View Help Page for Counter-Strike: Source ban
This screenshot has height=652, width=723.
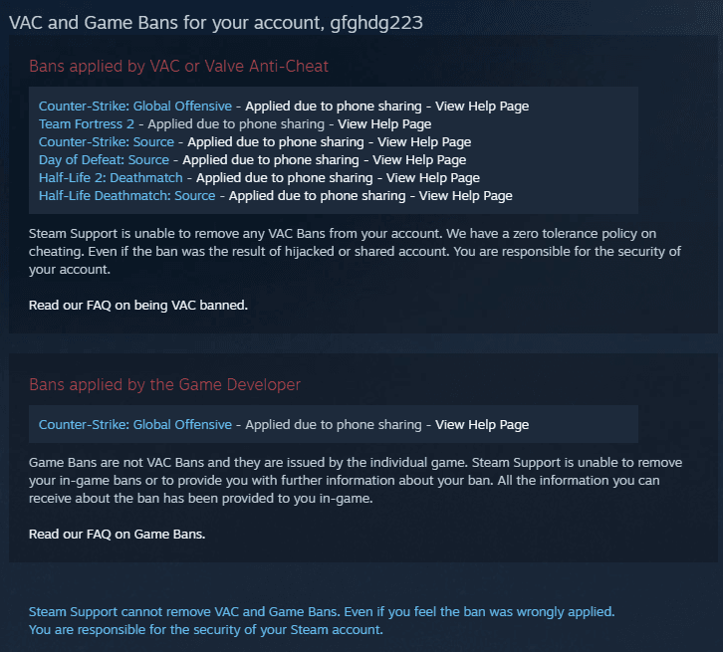[424, 142]
